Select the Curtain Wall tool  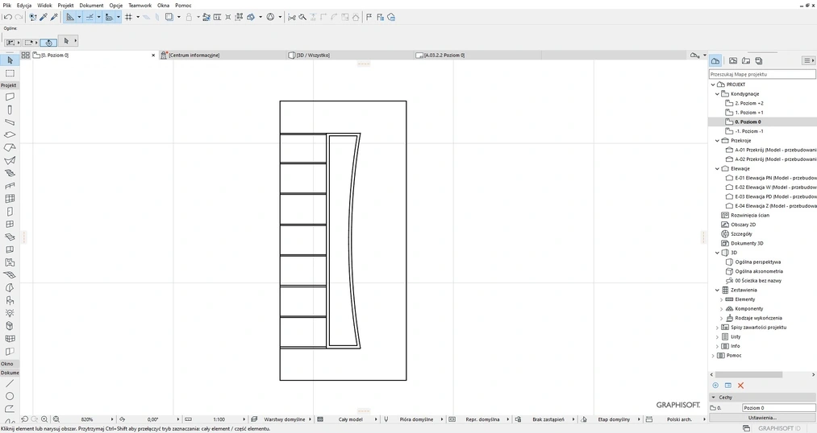10,199
